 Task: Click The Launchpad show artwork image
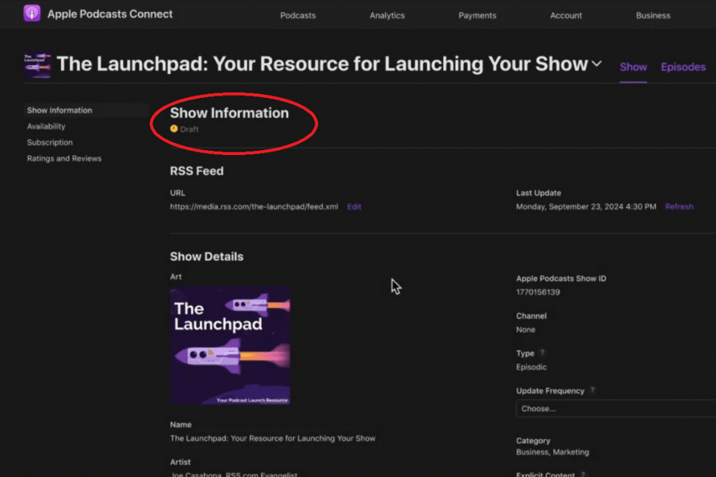coord(230,345)
